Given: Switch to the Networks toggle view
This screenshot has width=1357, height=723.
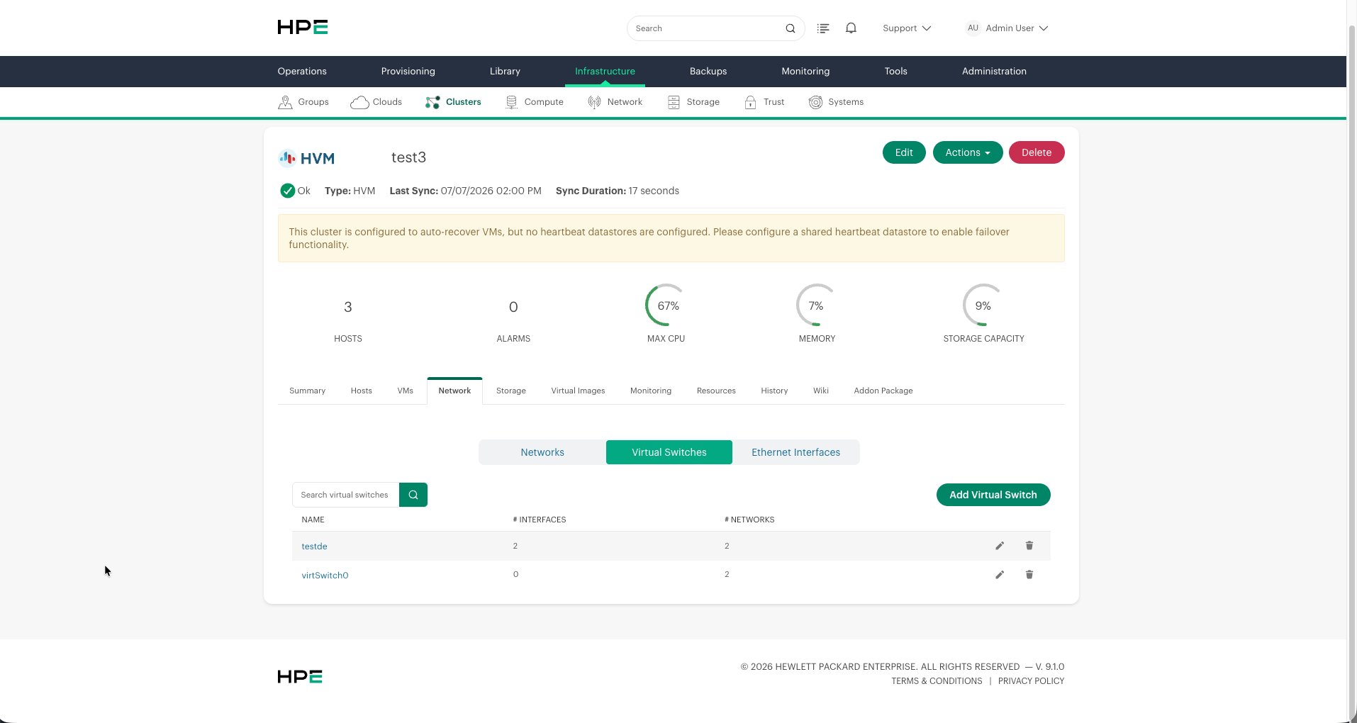Looking at the screenshot, I should pos(542,452).
